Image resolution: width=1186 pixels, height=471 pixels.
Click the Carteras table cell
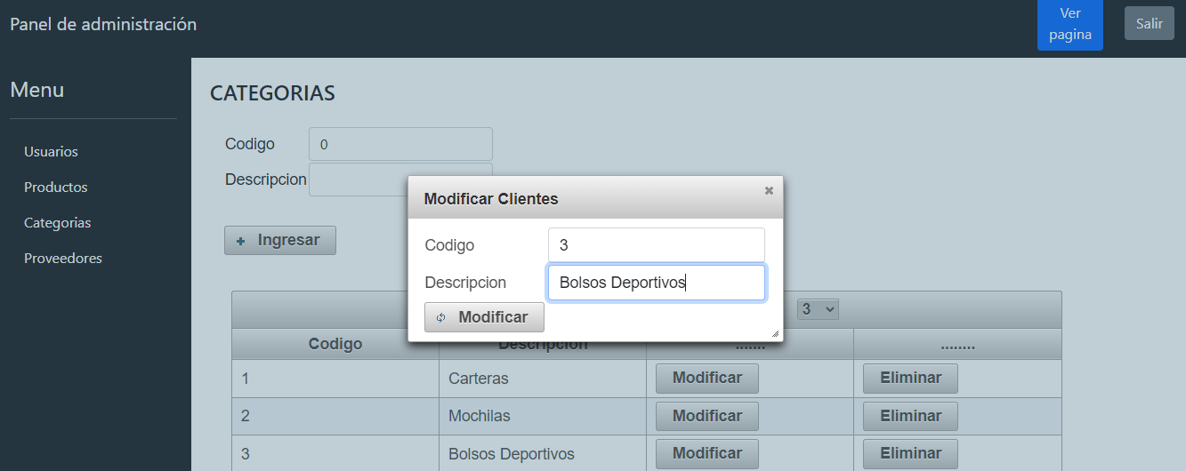[x=543, y=379]
